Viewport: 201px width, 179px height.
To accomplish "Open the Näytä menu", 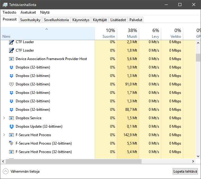I will tap(45, 12).
